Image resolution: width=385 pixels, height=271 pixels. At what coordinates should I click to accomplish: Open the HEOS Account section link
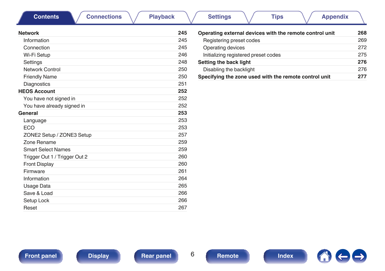[x=37, y=91]
